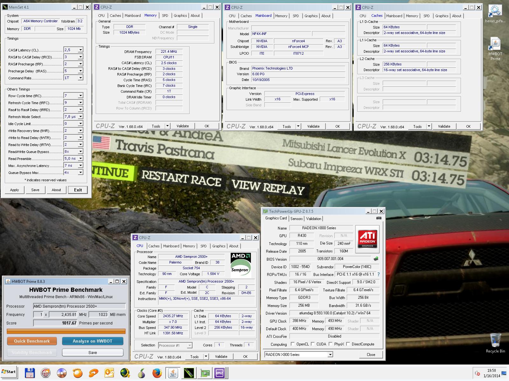The height and width of the screenshot is (381, 509).
Task: Click the volume tray icon
Action: click(x=477, y=373)
